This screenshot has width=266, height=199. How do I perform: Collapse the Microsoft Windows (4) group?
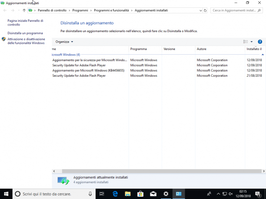(x=263, y=55)
